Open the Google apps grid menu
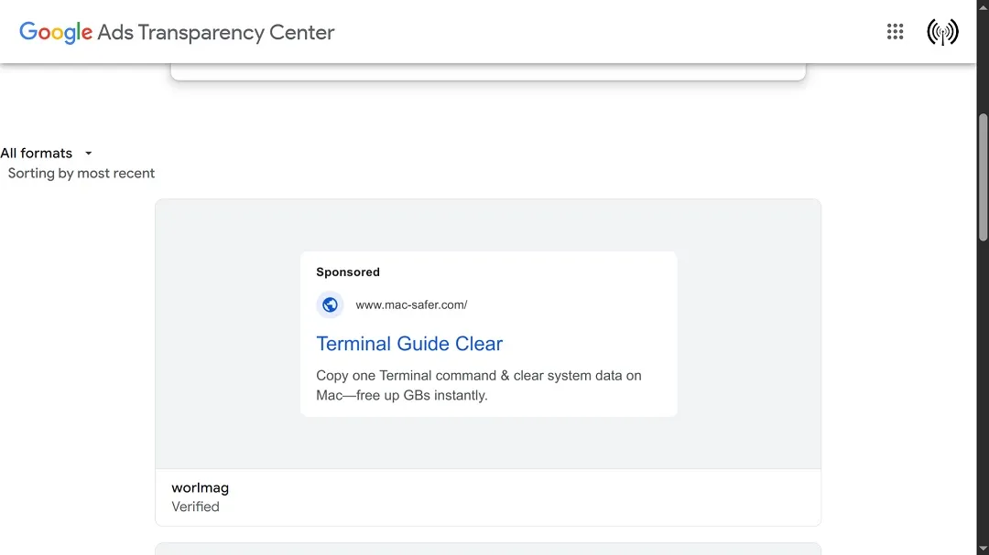989x555 pixels. [x=895, y=31]
